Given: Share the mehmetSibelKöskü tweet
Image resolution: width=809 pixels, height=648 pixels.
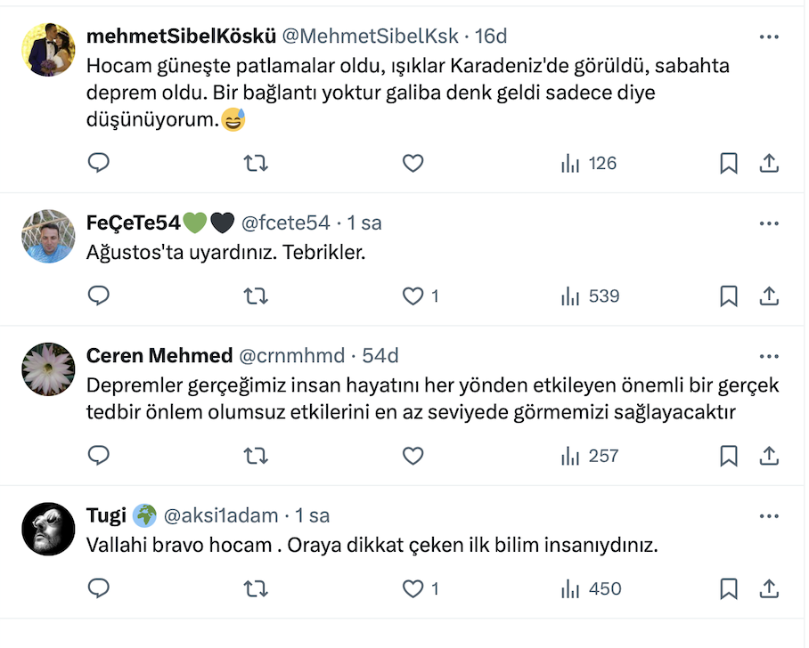Looking at the screenshot, I should click(769, 163).
